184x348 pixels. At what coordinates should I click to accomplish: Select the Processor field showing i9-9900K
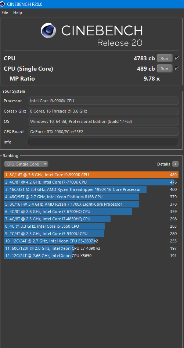pos(103,101)
